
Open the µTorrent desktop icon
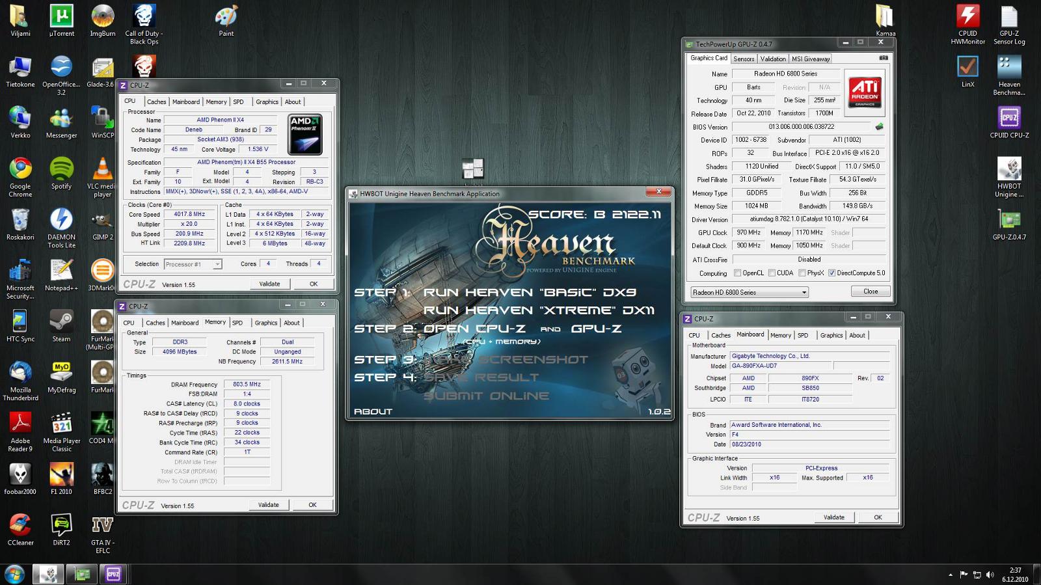coord(61,21)
